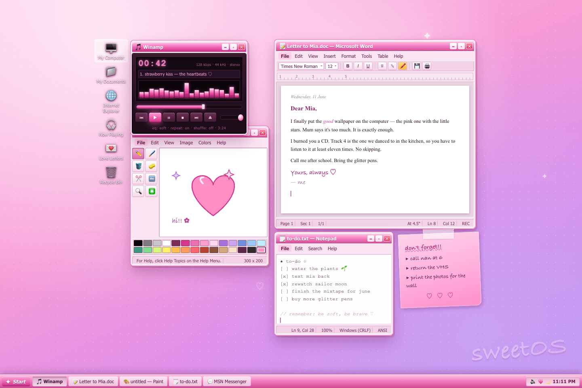Switch to Letter to Mia.doc taskbar button

pos(94,382)
